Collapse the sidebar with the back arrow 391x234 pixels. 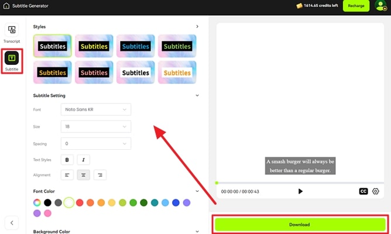click(x=12, y=222)
